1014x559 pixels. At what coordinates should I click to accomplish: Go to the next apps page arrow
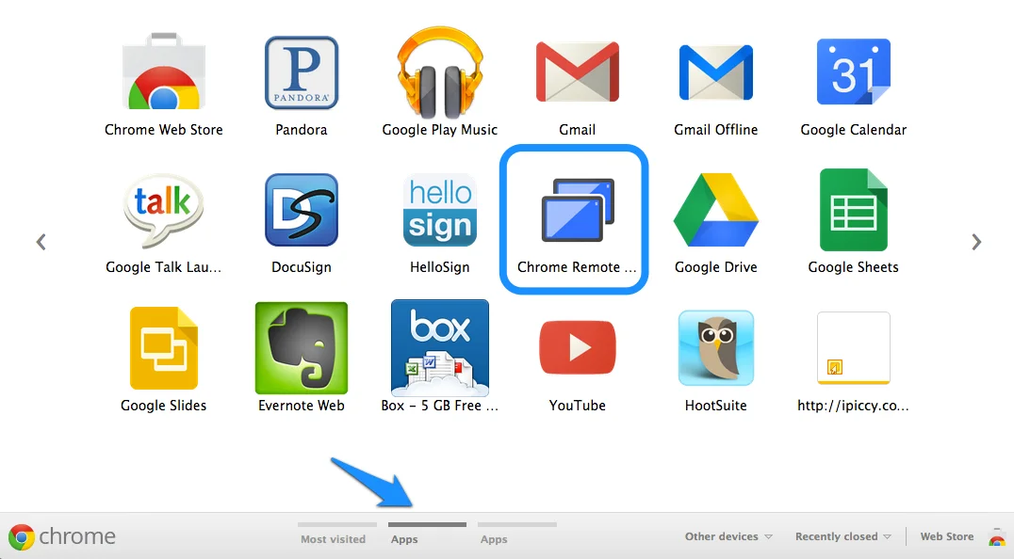tap(976, 242)
